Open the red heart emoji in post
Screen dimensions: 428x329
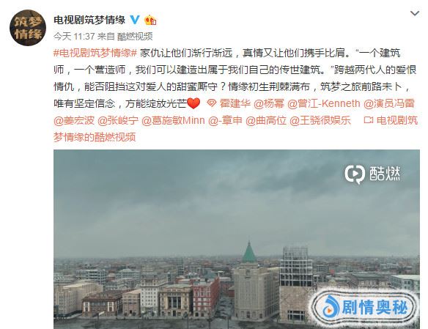point(193,103)
